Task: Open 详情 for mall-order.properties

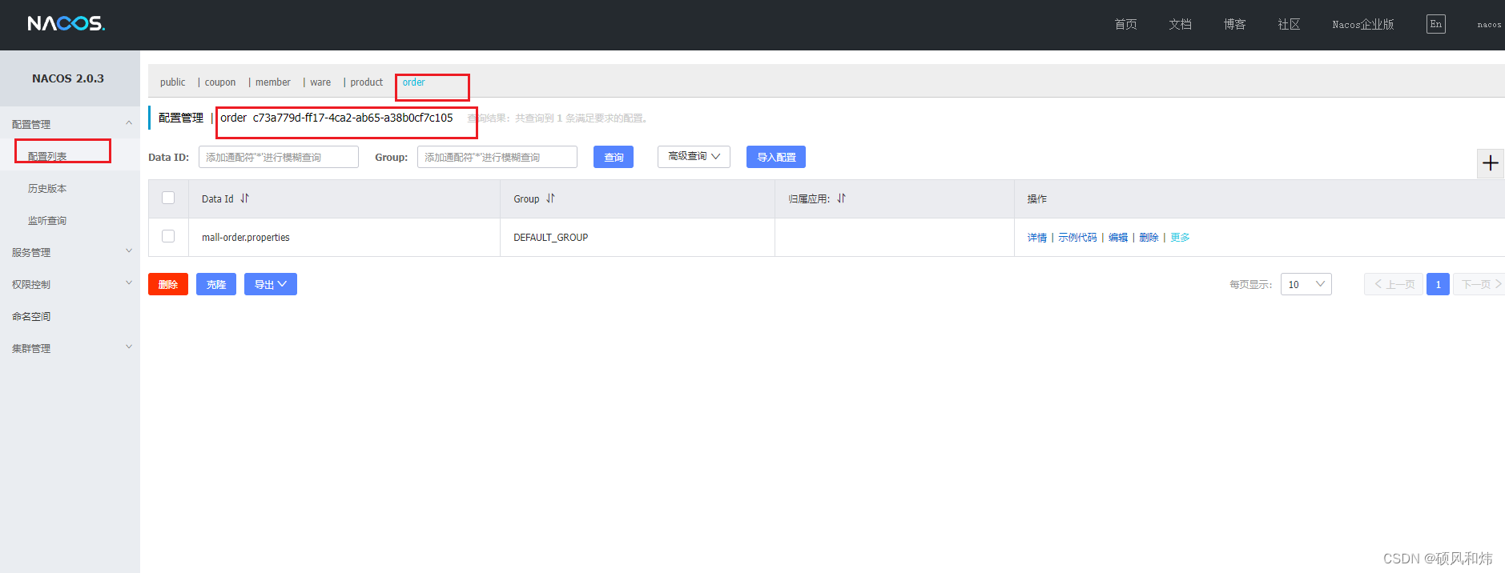Action: coord(1037,238)
